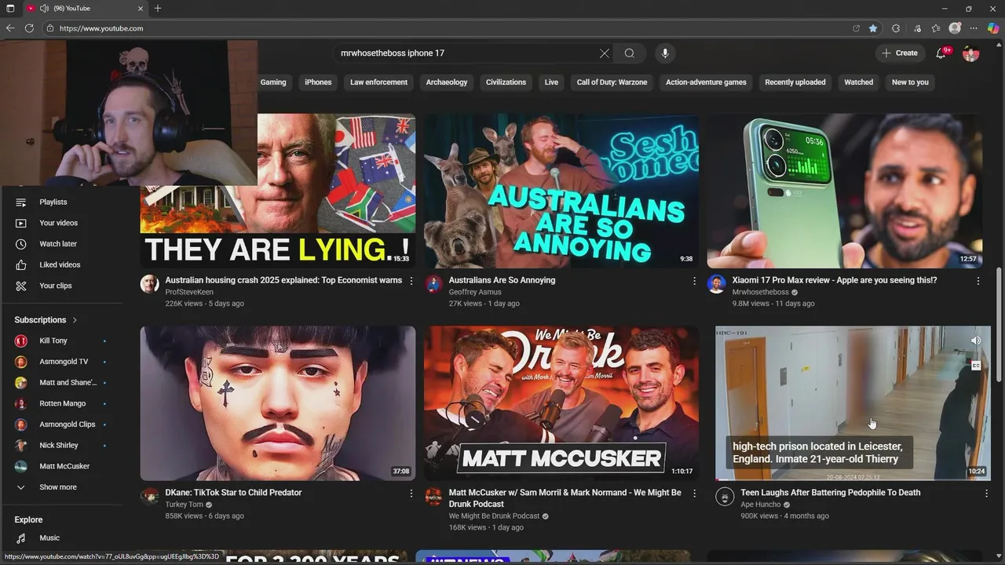Open more options for DKane video
Image resolution: width=1005 pixels, height=565 pixels.
[x=411, y=494]
